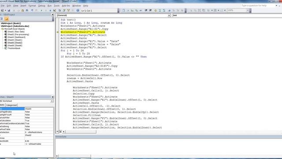The height and width of the screenshot is (159, 282).
Task: Click the Uncomment Block icon
Action: [x=164, y=11]
